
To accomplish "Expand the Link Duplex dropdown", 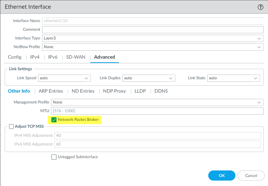I will point(148,78).
